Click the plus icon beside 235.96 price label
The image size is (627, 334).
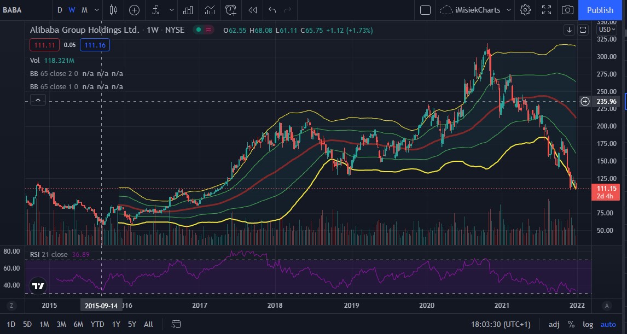click(x=585, y=102)
